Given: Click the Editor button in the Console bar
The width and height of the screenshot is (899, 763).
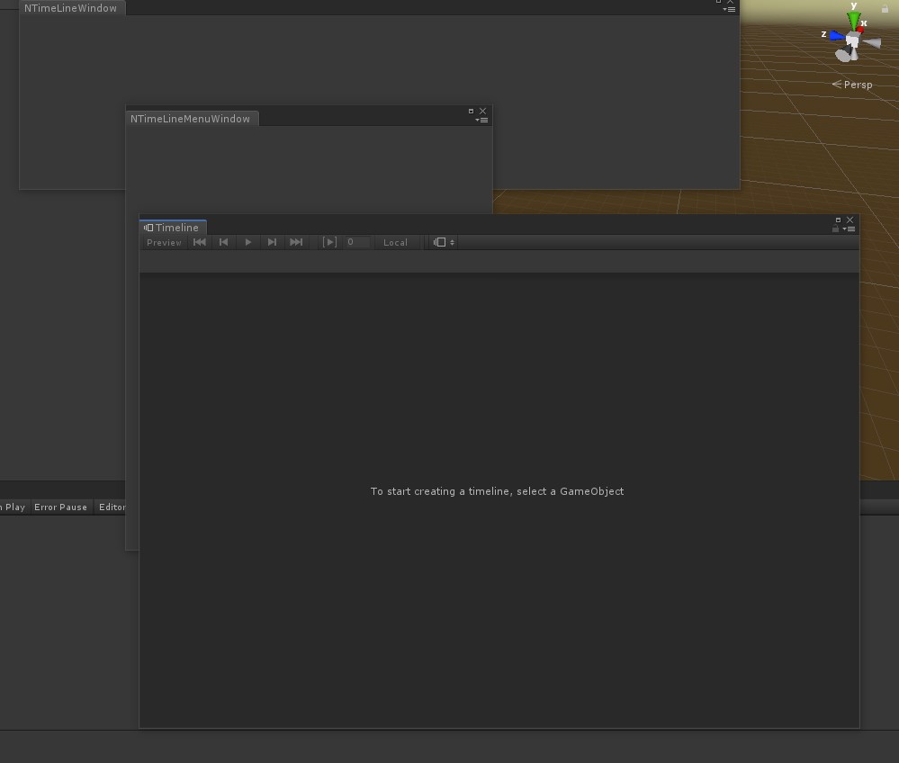Looking at the screenshot, I should 112,507.
